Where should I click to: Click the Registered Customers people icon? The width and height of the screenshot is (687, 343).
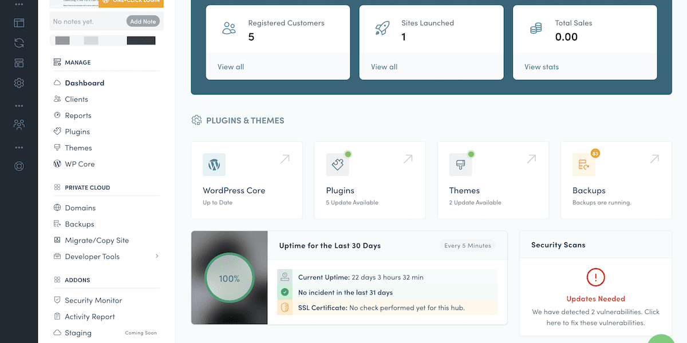point(229,28)
